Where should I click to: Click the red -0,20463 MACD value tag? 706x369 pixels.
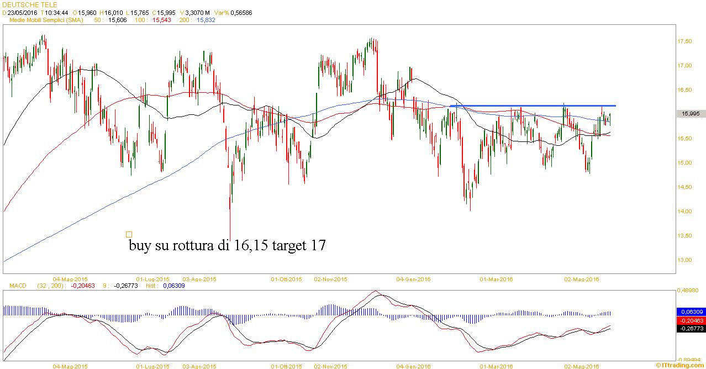point(691,320)
